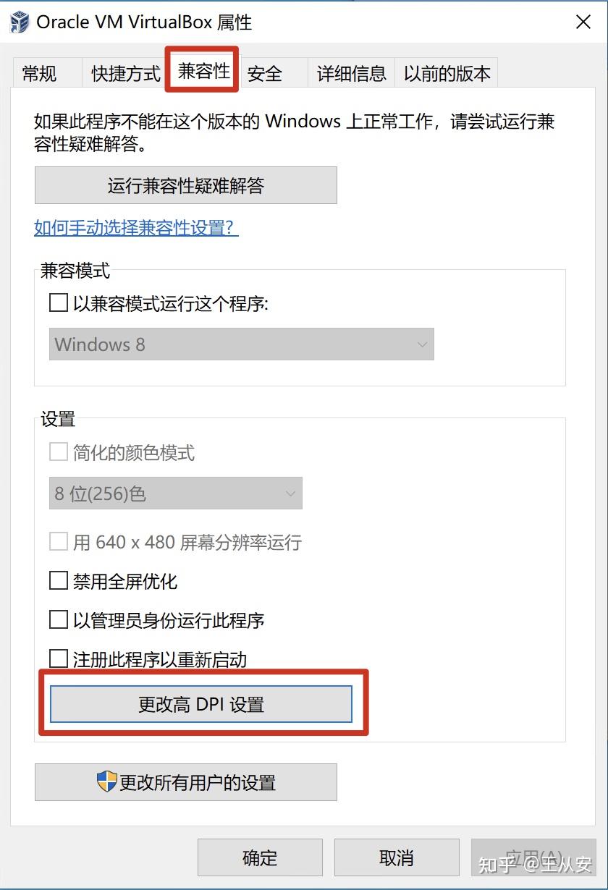Enable 以兼容模式运行这个程序 checkbox
This screenshot has width=608, height=890.
click(x=59, y=303)
